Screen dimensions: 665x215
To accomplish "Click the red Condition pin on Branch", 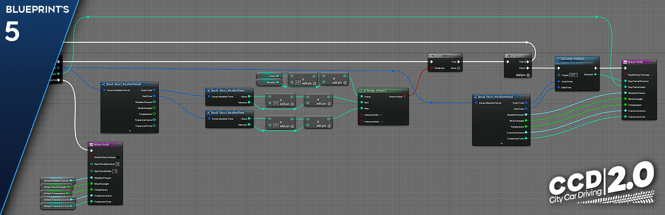I will click(x=432, y=68).
